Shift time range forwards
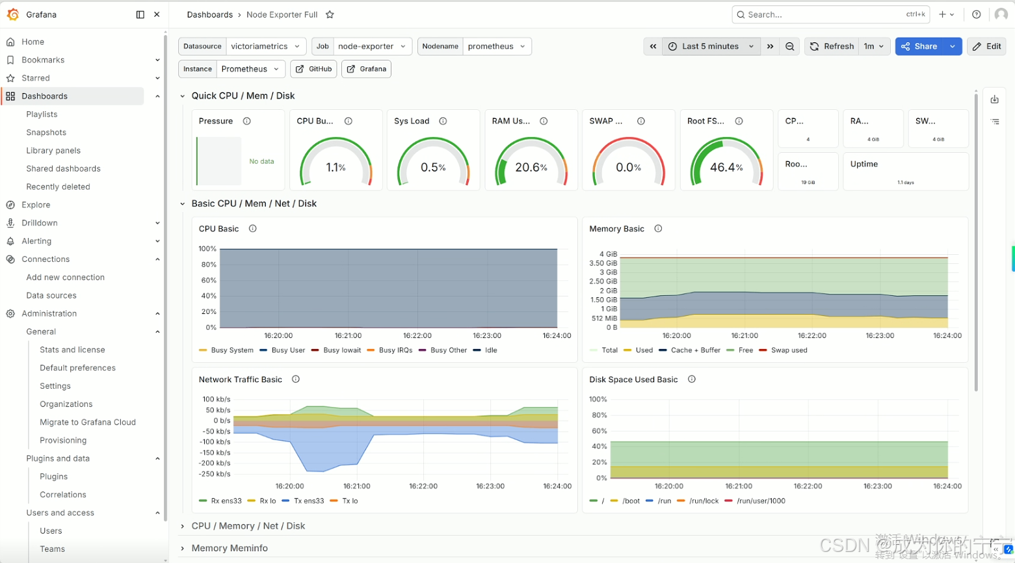This screenshot has height=563, width=1015. click(x=770, y=46)
